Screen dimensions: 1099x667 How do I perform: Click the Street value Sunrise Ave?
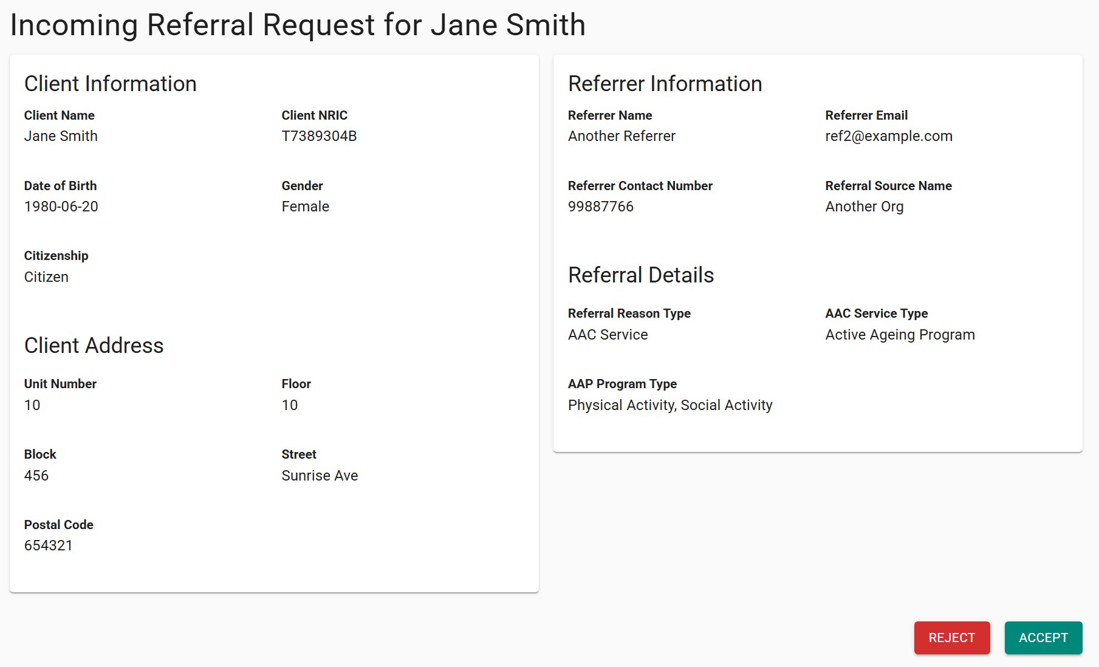point(320,476)
